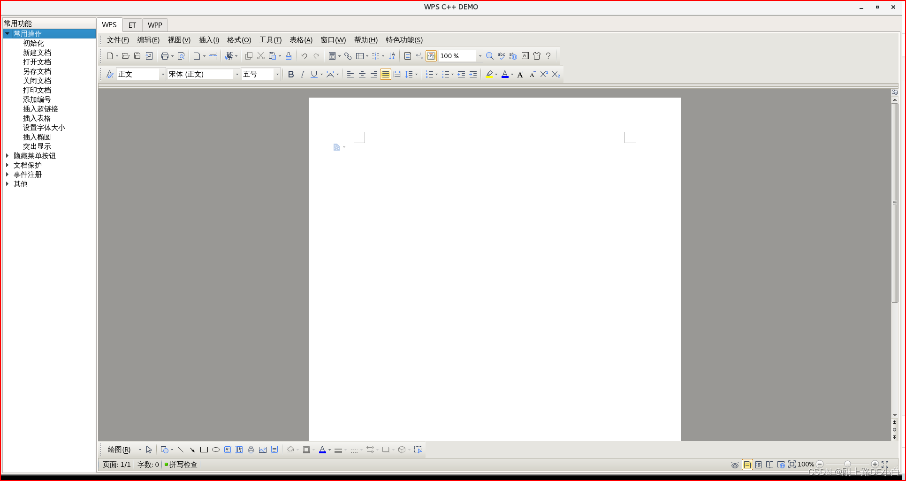Click the blue font color A button
This screenshot has height=481, width=906.
[505, 74]
